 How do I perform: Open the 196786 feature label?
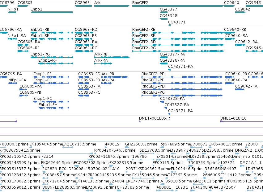(139, 157)
